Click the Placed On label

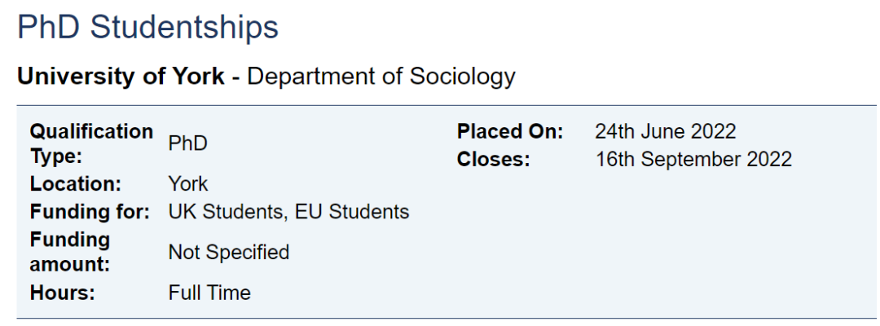tap(510, 131)
